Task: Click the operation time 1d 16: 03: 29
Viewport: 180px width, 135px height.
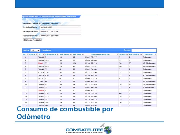Action: pyautogui.click(x=90, y=93)
